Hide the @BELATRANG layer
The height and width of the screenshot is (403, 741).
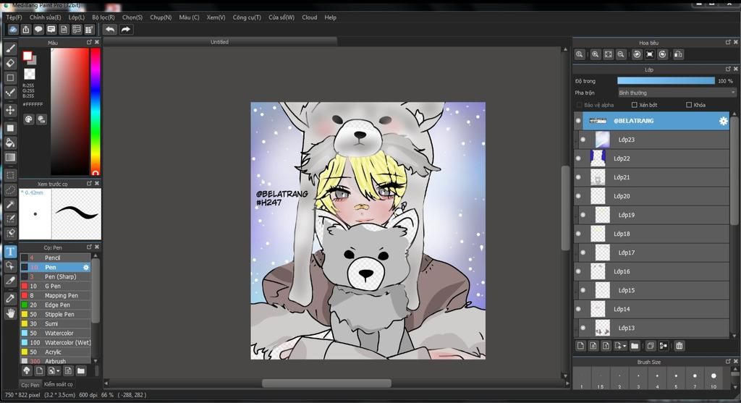click(578, 121)
